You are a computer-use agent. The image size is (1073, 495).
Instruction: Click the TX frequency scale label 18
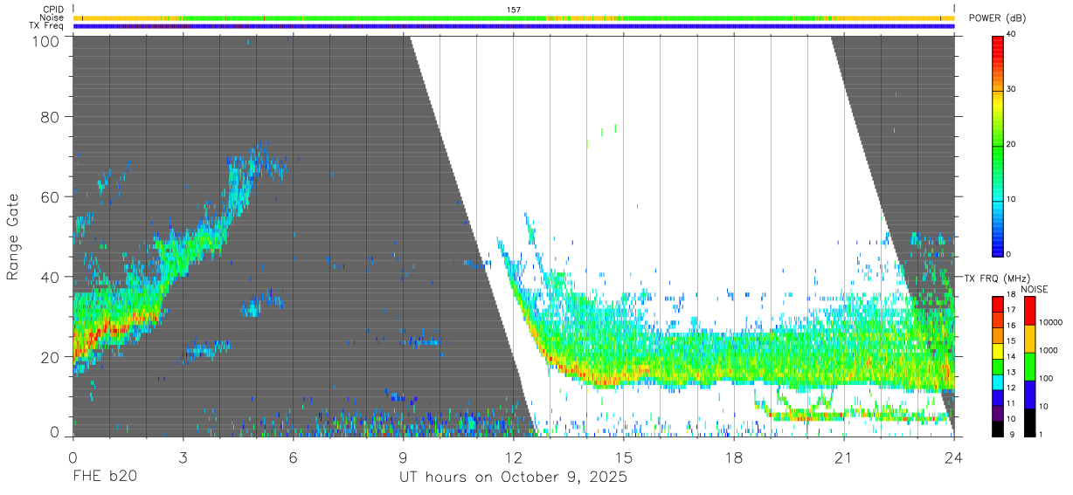(x=1011, y=296)
